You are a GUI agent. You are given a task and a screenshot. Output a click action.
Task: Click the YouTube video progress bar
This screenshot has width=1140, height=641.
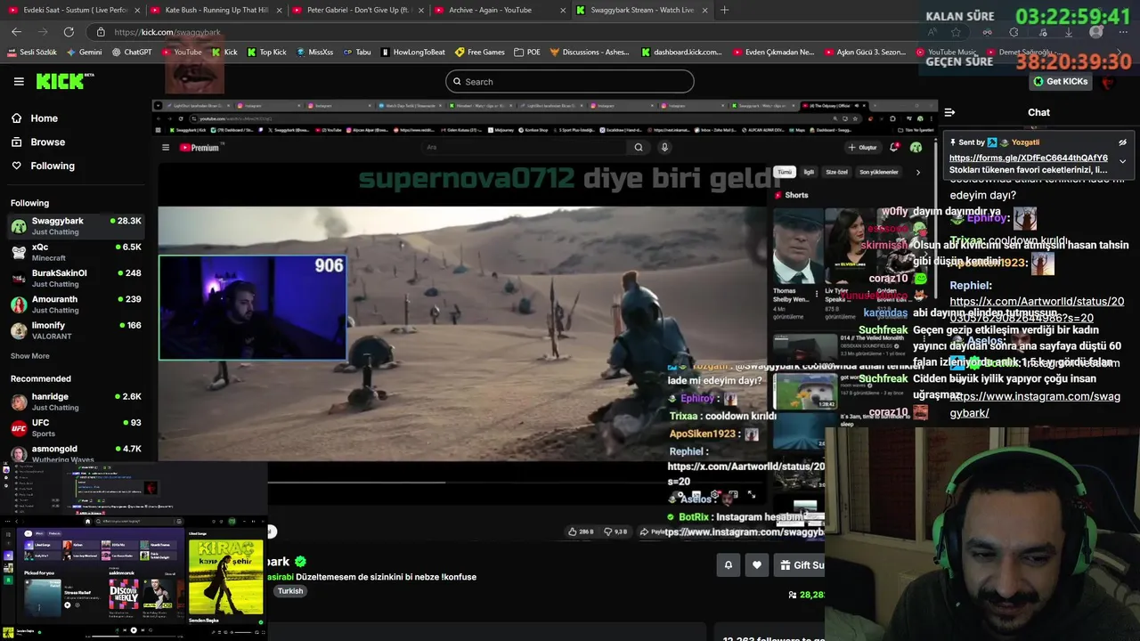tap(462, 483)
